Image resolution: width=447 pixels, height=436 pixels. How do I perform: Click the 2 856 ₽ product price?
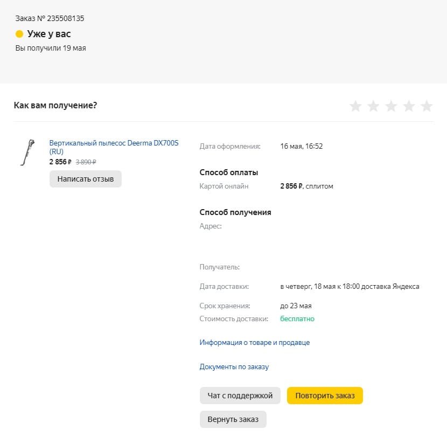click(60, 162)
